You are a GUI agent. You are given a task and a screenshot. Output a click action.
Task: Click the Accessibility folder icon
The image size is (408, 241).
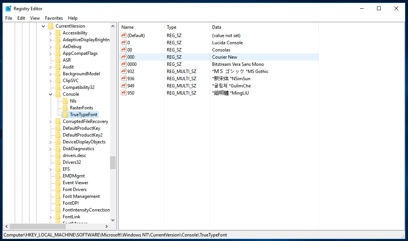[58, 33]
